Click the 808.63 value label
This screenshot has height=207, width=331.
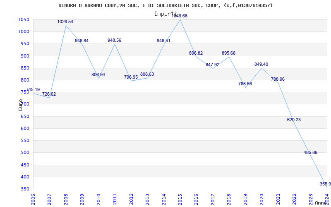point(147,75)
